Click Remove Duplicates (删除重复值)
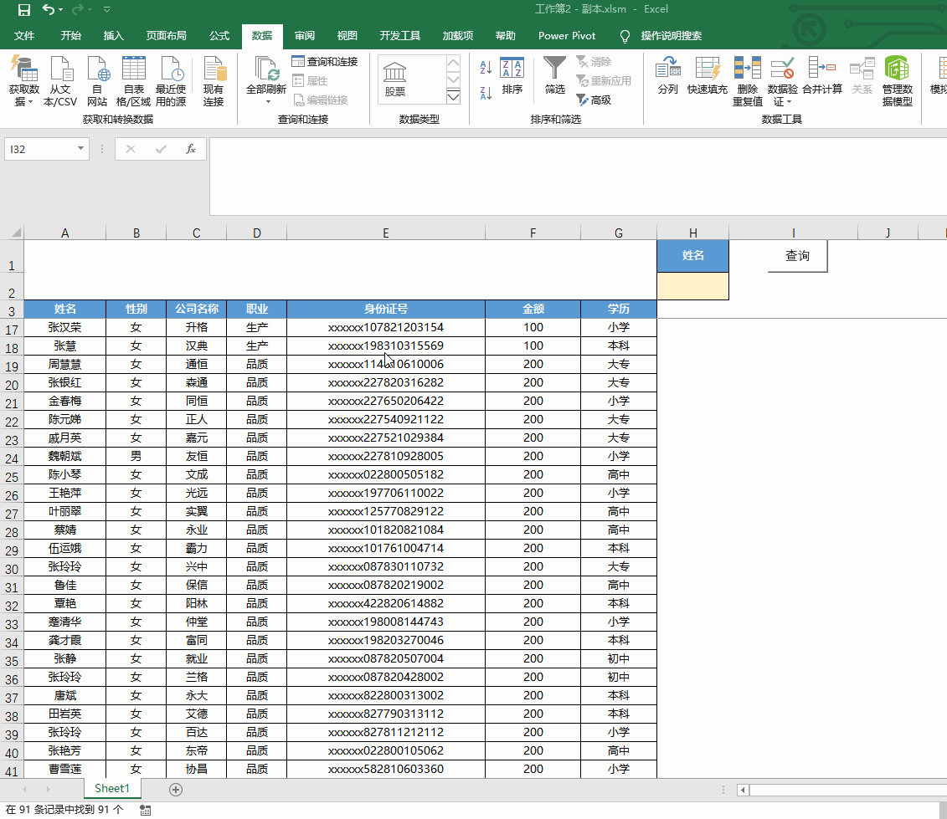947x819 pixels. pyautogui.click(x=748, y=81)
